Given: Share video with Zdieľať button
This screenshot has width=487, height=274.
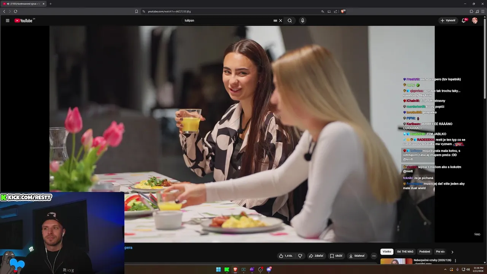Looking at the screenshot, I should point(316,256).
